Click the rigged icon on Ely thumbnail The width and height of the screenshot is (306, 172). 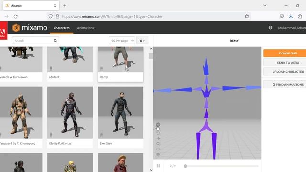tap(51, 135)
